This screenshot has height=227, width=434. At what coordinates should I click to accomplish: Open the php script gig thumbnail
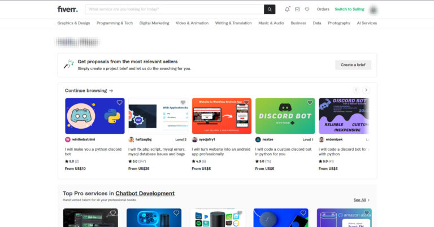158,116
